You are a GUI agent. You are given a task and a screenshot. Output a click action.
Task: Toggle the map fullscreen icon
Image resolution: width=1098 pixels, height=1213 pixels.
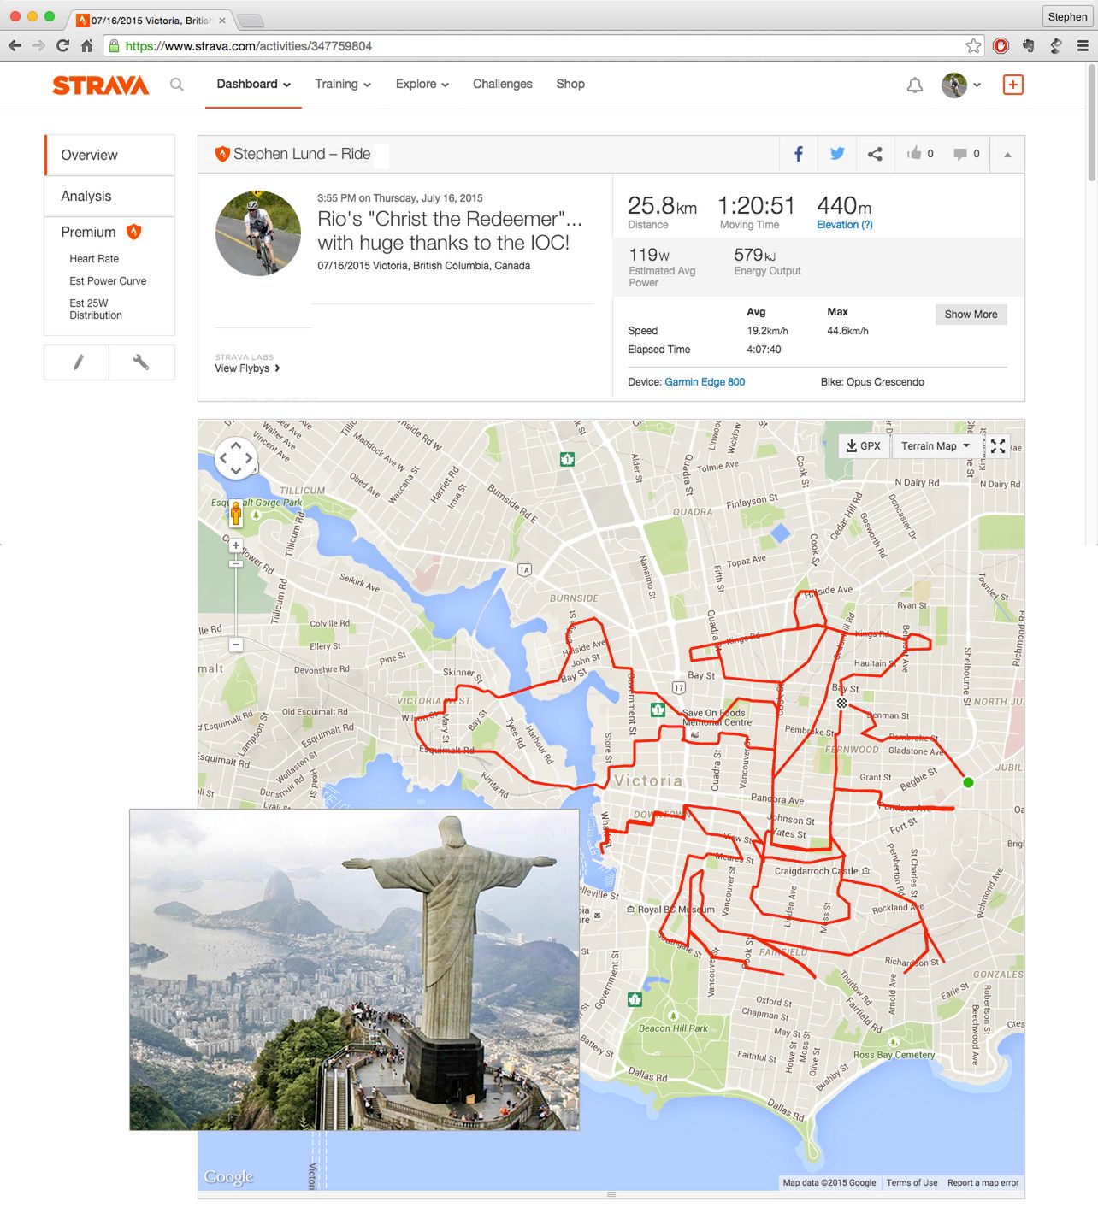coord(998,446)
